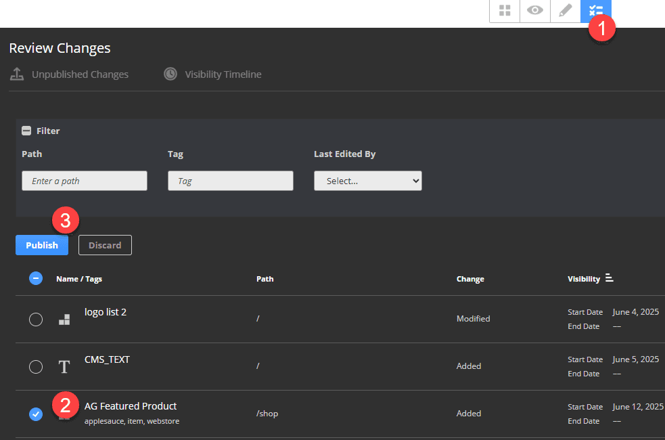The width and height of the screenshot is (665, 440).
Task: Click the logo list 2 block icon
Action: [x=64, y=320]
